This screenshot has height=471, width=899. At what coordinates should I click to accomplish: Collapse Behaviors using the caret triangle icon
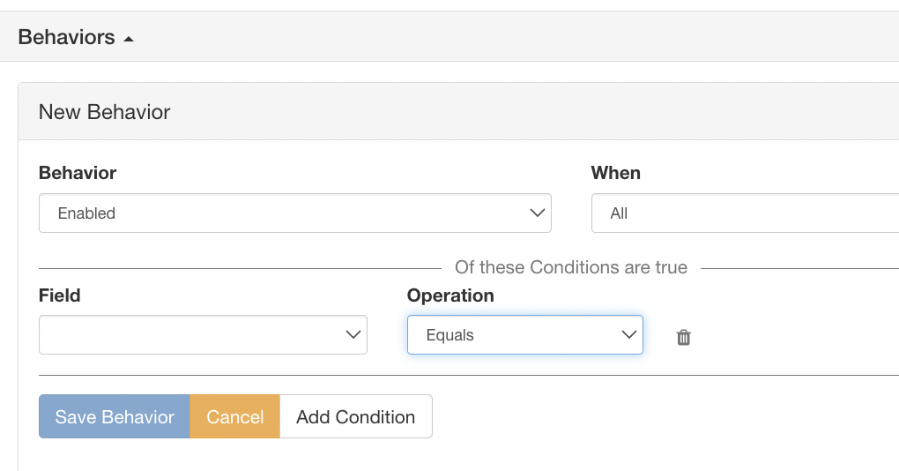click(x=129, y=39)
